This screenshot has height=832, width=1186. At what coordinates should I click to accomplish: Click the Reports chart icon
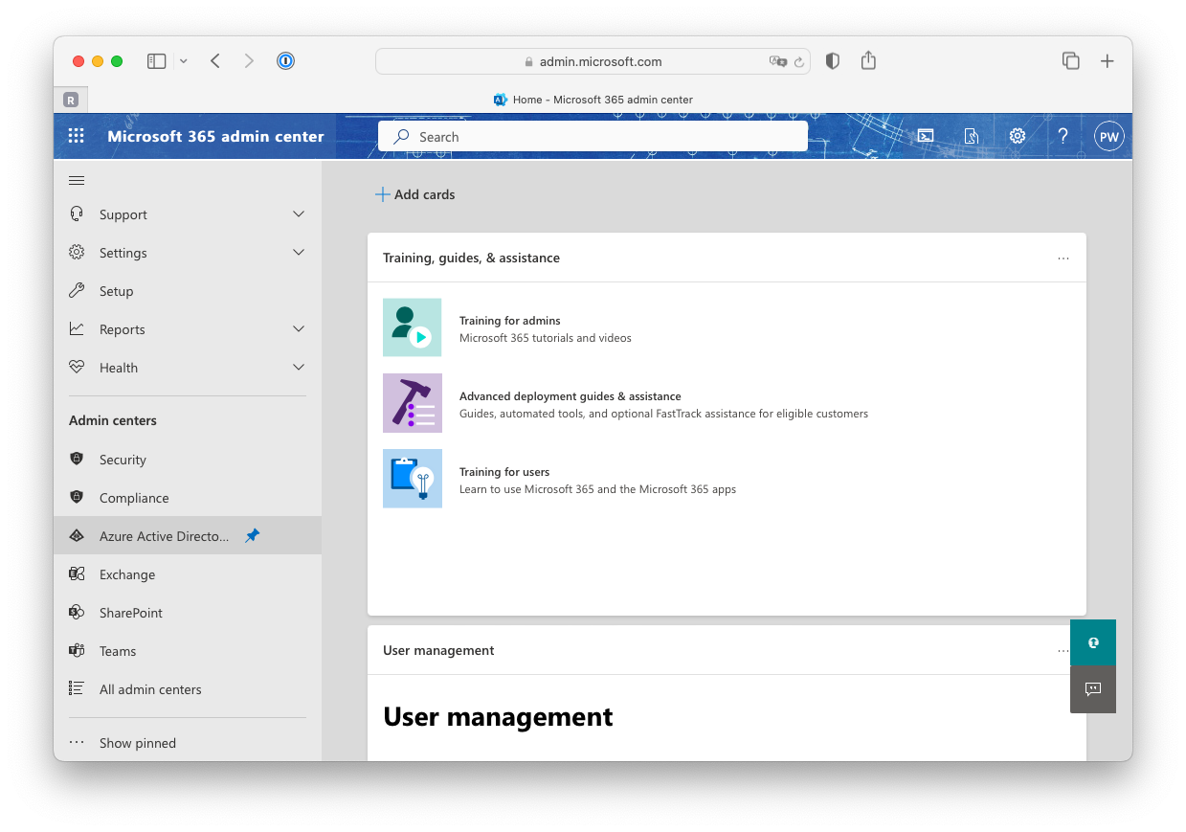tap(77, 329)
